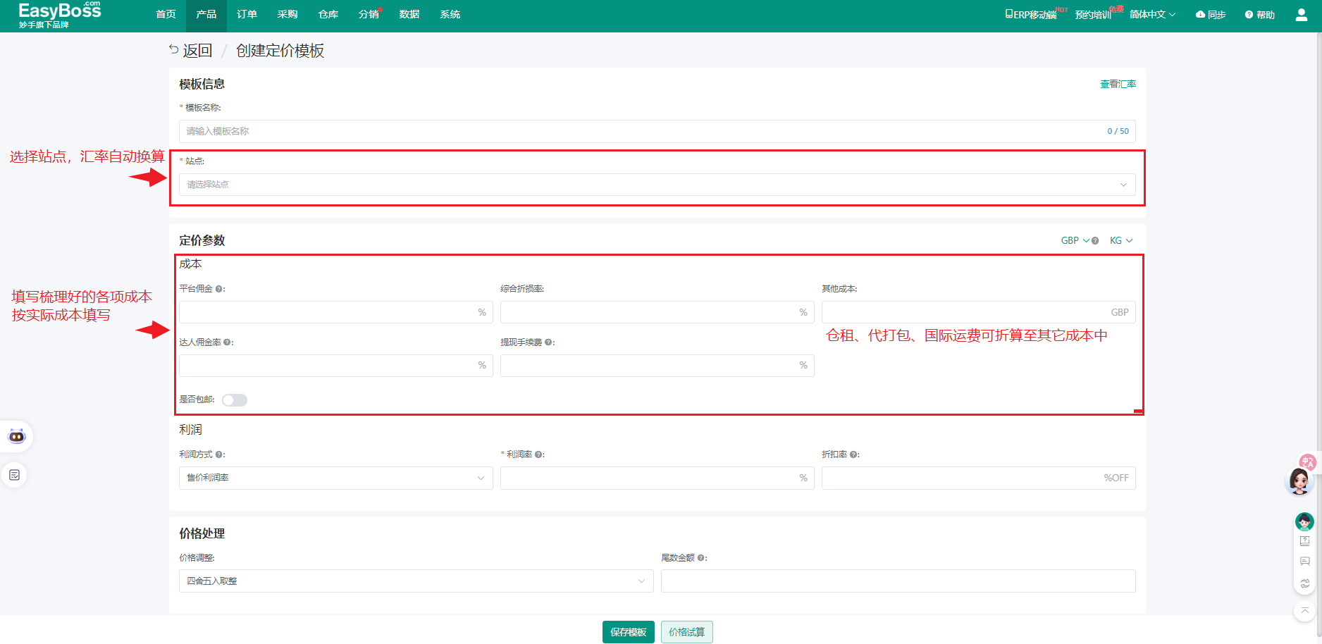This screenshot has height=644, width=1322.
Task: Open the 帮助 help question mark icon
Action: point(1249,15)
